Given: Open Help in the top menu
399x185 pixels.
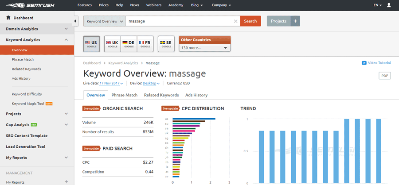Looking at the screenshot, I should 119,5.
